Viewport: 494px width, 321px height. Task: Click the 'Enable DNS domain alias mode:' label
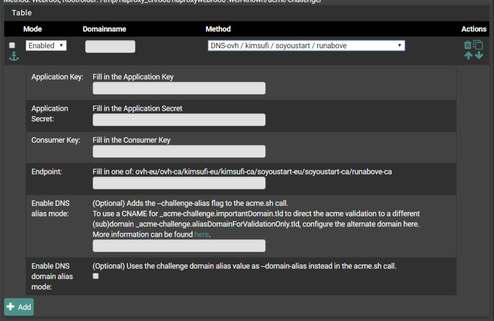(52, 276)
